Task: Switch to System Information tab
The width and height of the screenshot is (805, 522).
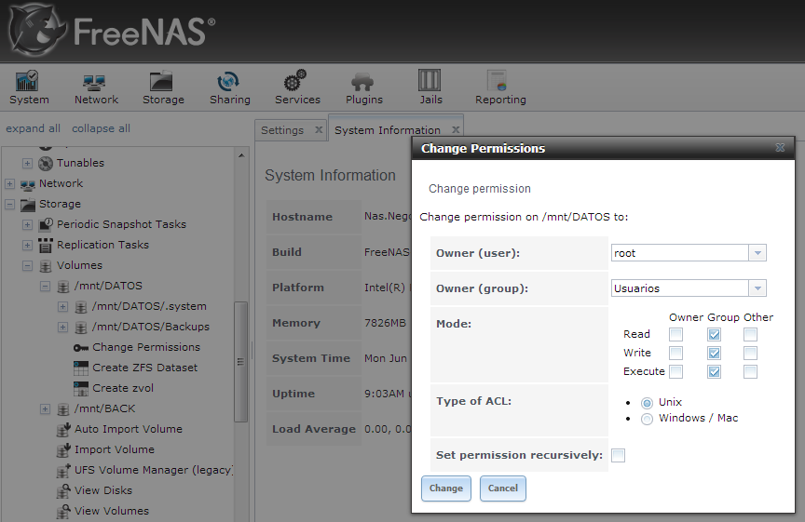Action: point(388,130)
